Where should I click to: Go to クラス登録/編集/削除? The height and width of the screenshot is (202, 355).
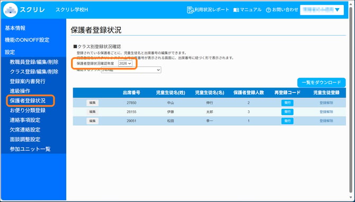click(34, 72)
